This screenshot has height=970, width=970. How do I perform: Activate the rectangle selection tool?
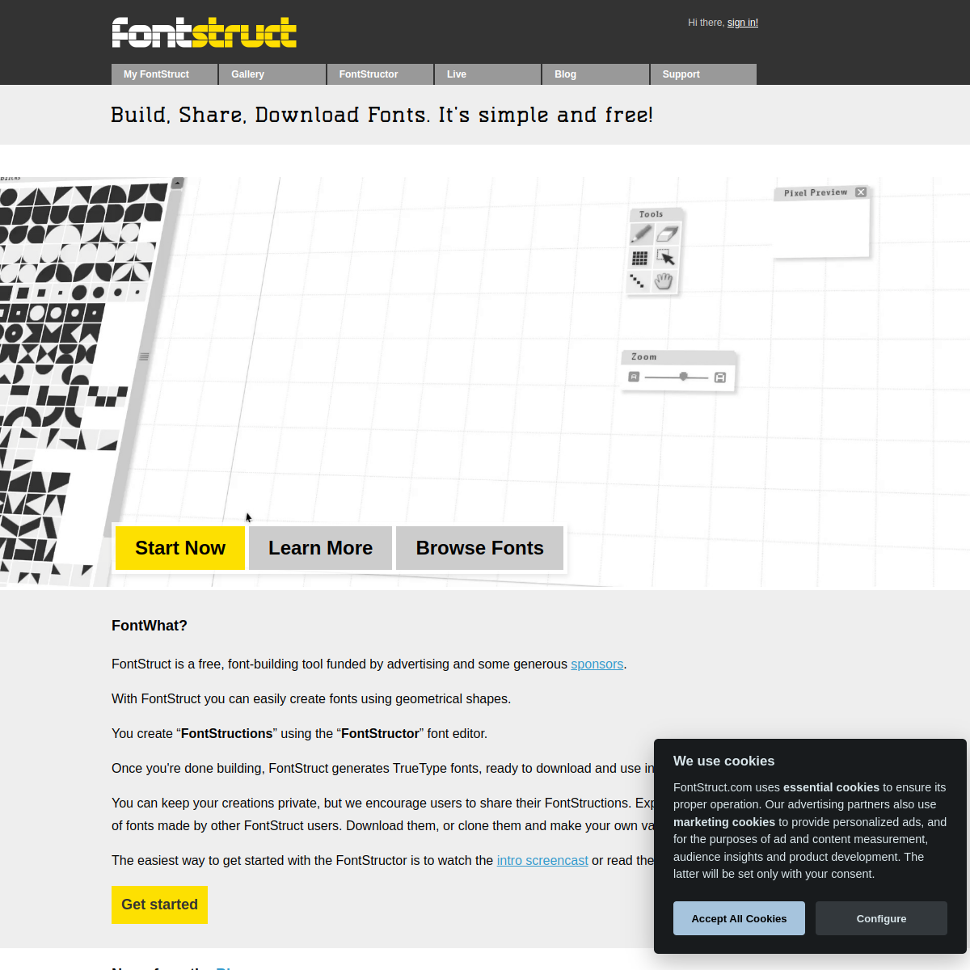tap(665, 257)
